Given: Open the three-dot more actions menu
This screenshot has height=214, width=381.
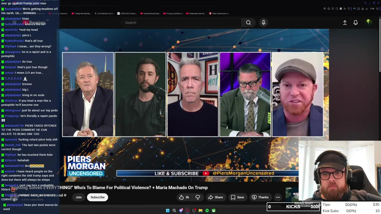Looking at the screenshot, I should point(278,197).
